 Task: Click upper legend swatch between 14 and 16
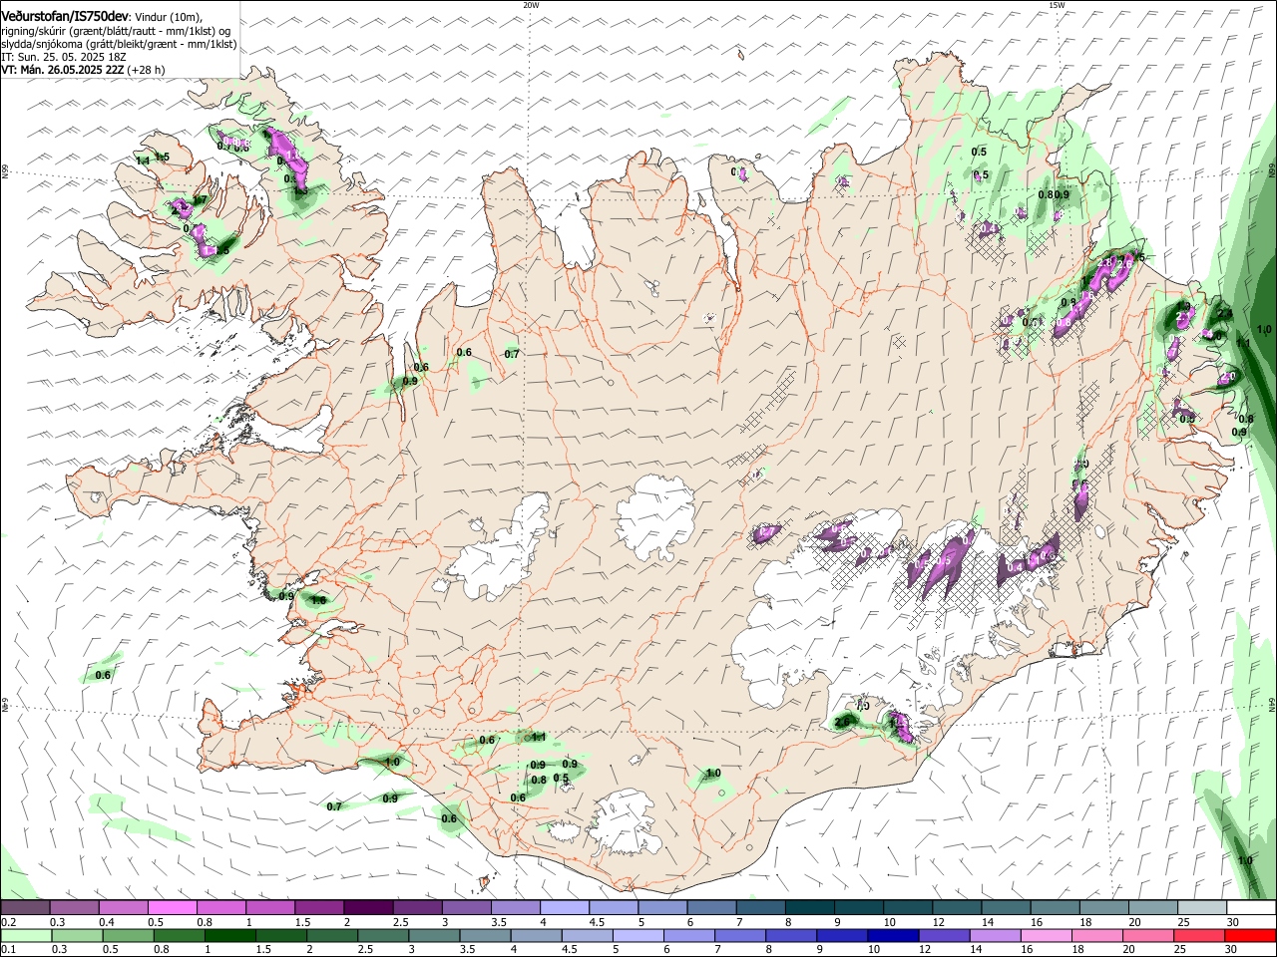(1007, 907)
